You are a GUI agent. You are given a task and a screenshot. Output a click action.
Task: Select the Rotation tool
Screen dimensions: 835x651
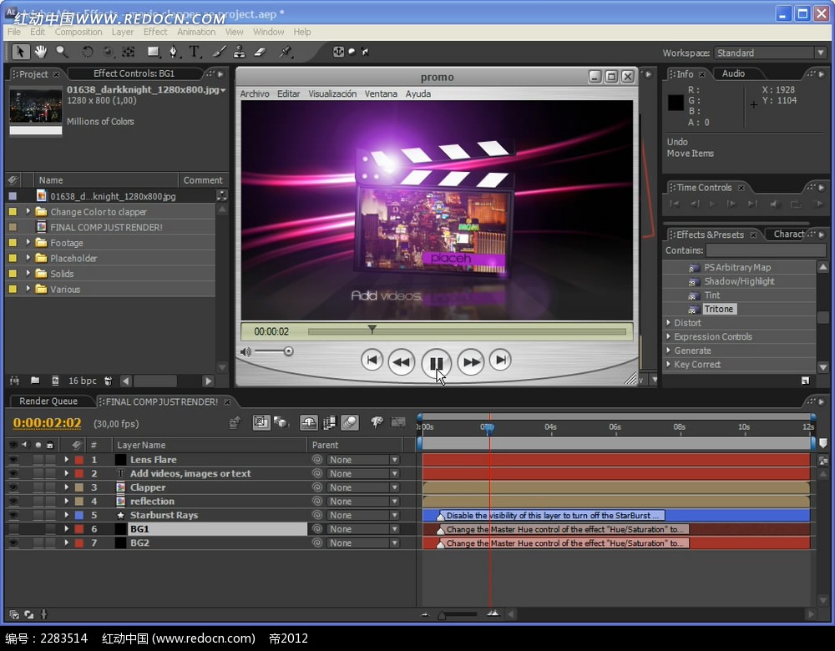(x=87, y=52)
